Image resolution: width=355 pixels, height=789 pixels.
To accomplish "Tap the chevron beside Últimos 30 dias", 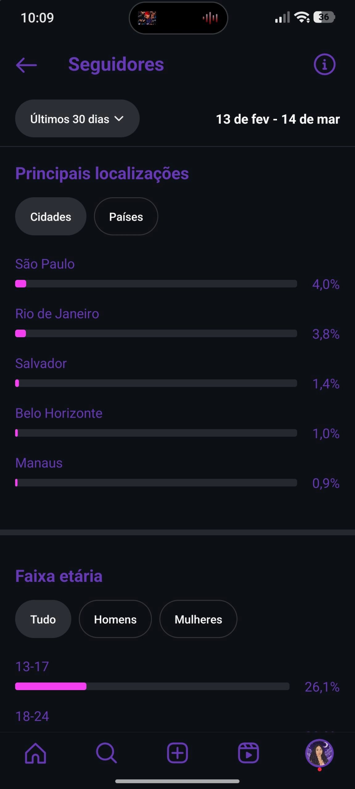I will pyautogui.click(x=119, y=119).
